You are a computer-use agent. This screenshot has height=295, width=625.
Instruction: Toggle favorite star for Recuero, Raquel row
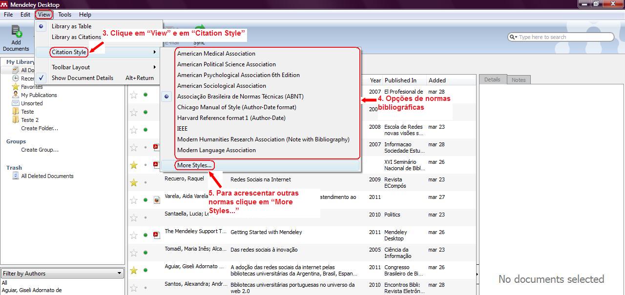134,182
